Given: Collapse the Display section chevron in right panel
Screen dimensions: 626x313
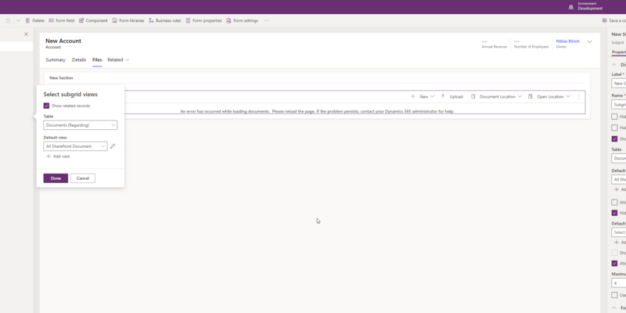Looking at the screenshot, I should (614, 65).
